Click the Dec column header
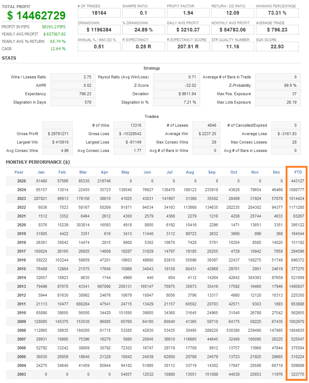 pos(276,172)
